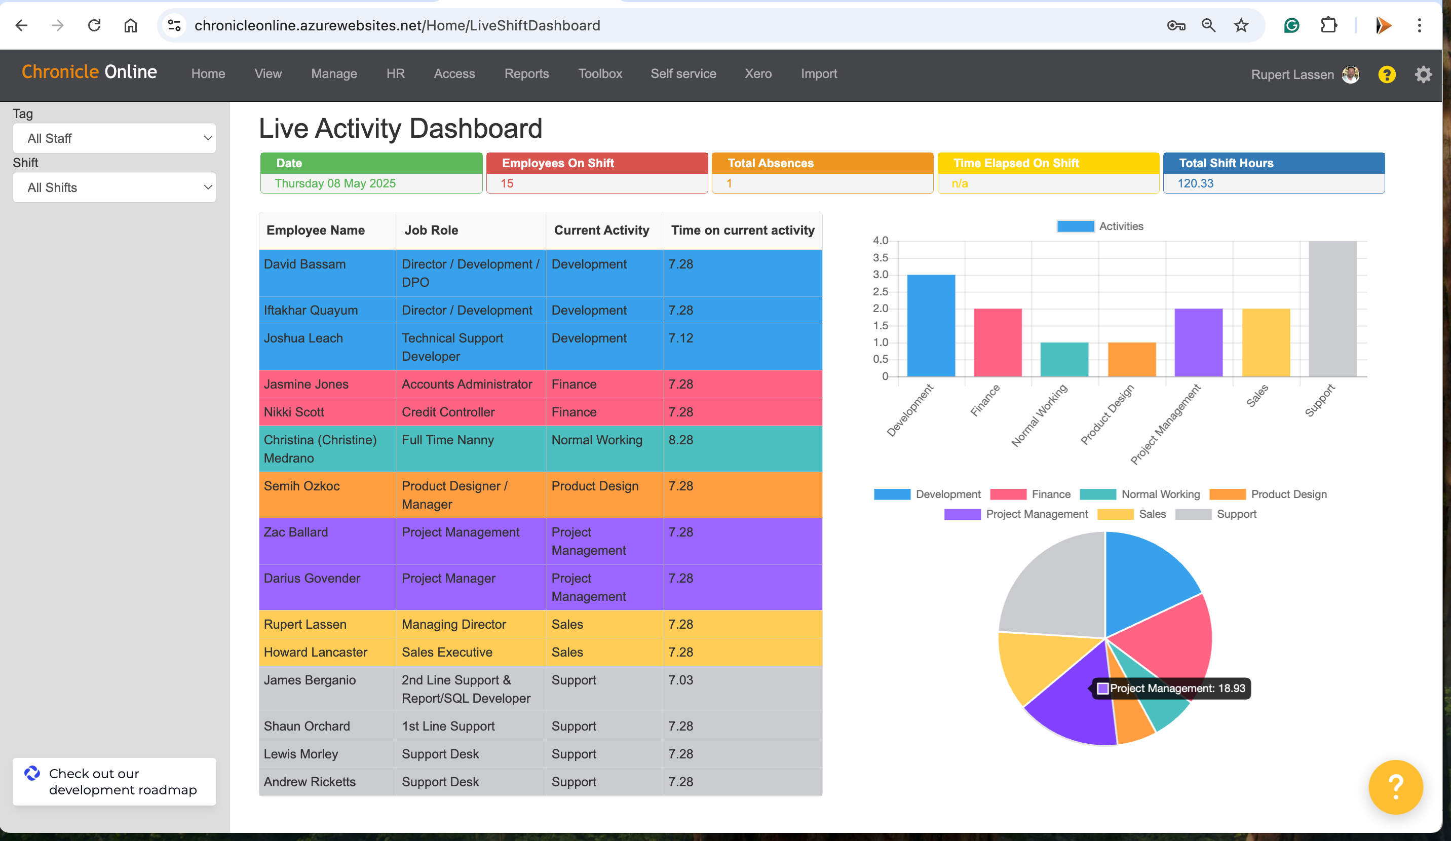Expand the Shift dropdown showing All Shifts
Screen dimensions: 1451x841
tap(114, 187)
